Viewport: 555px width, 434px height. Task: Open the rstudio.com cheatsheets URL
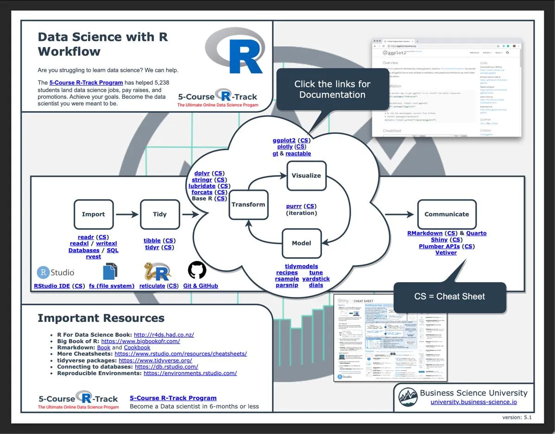coord(181,354)
